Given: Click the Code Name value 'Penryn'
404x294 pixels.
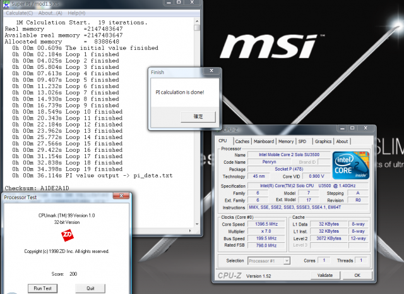Looking at the screenshot, I should pyautogui.click(x=270, y=162).
